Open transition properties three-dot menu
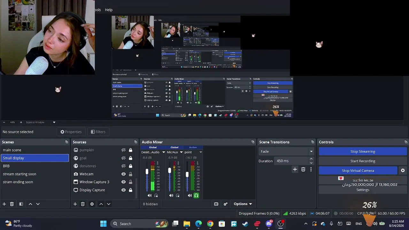409x230 pixels. 311,169
